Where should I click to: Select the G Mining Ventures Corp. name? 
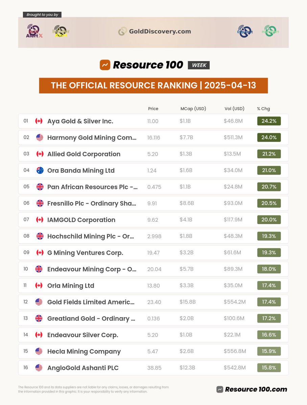pyautogui.click(x=85, y=253)
